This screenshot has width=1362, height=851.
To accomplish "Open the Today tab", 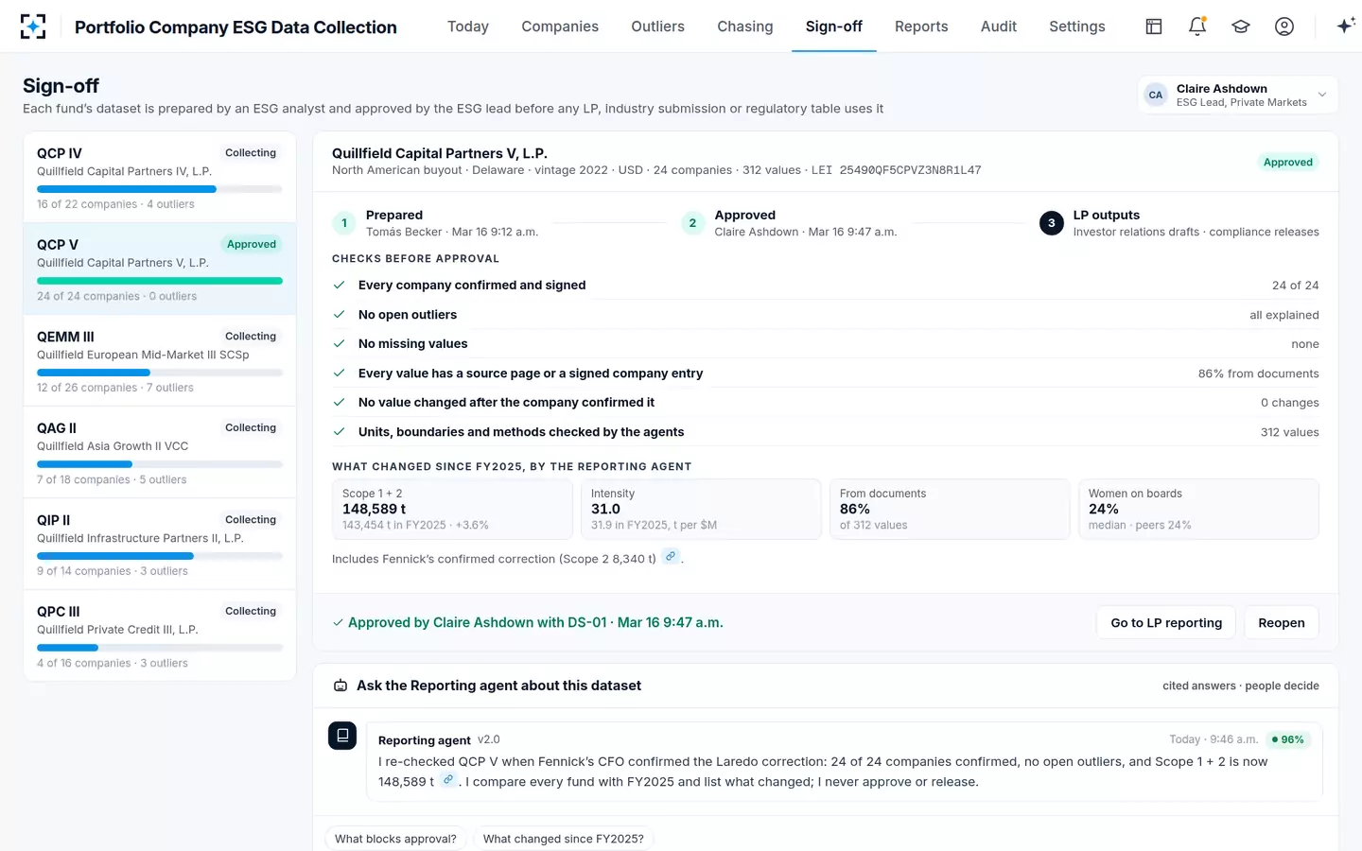I will (468, 26).
